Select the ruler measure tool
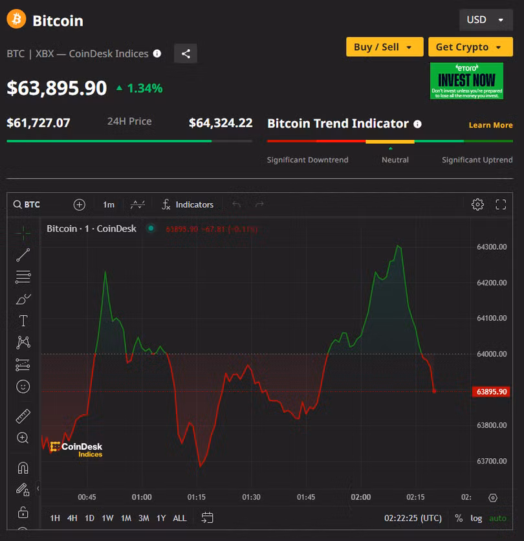The image size is (524, 541). [23, 416]
